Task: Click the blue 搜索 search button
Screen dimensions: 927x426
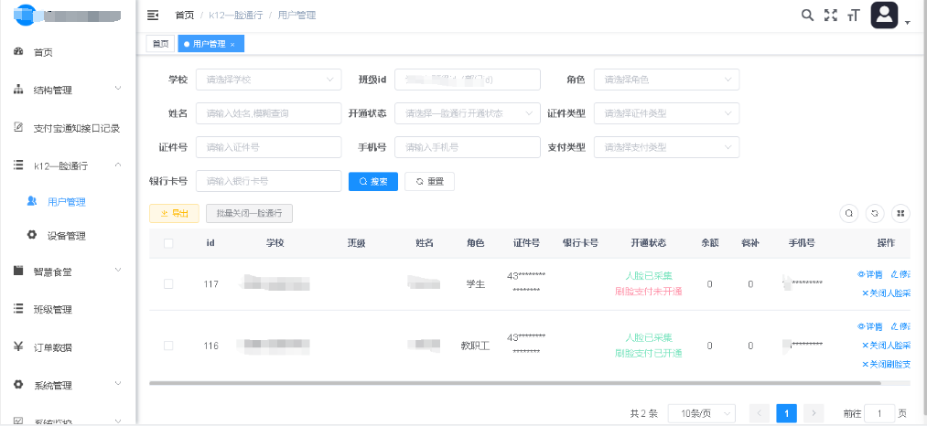Action: click(x=372, y=181)
